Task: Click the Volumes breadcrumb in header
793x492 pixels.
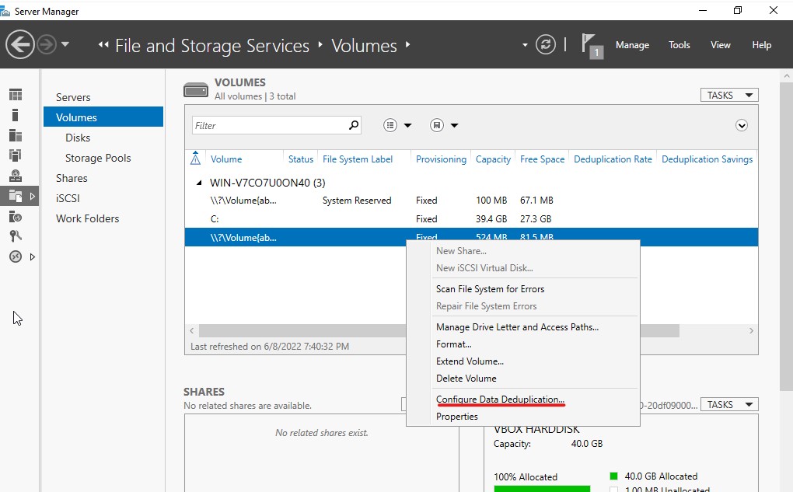Action: [364, 46]
